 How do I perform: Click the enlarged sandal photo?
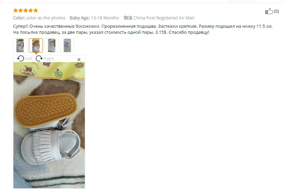[x=49, y=125]
